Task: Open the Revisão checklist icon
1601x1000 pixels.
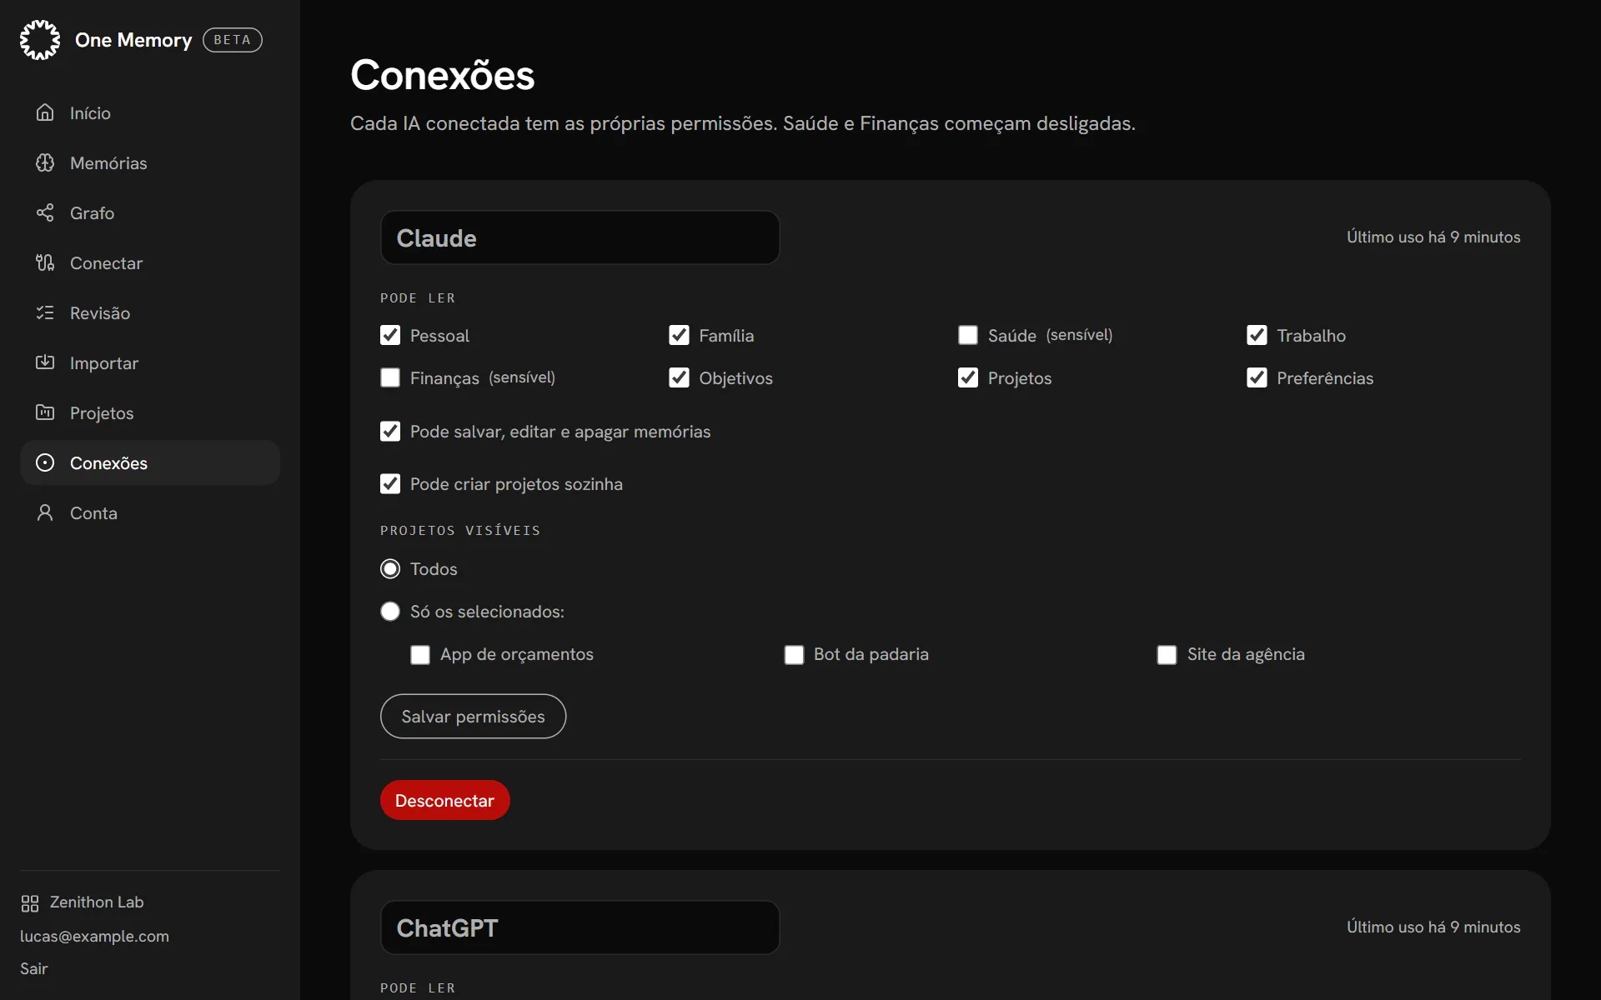Action: click(45, 312)
